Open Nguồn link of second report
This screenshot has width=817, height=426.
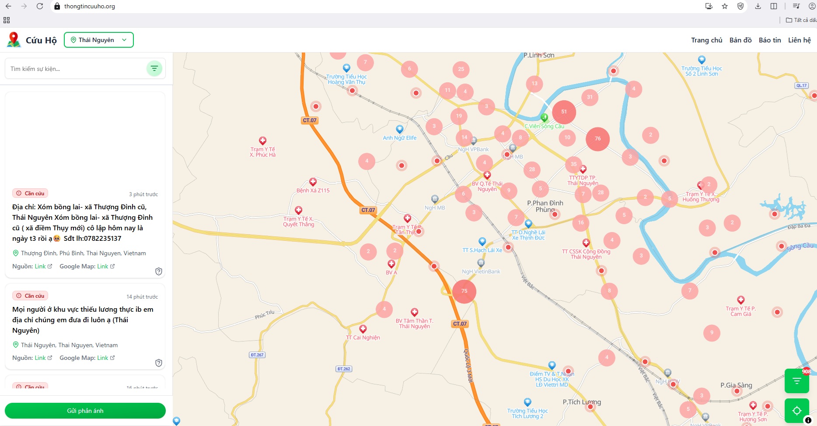click(x=40, y=358)
